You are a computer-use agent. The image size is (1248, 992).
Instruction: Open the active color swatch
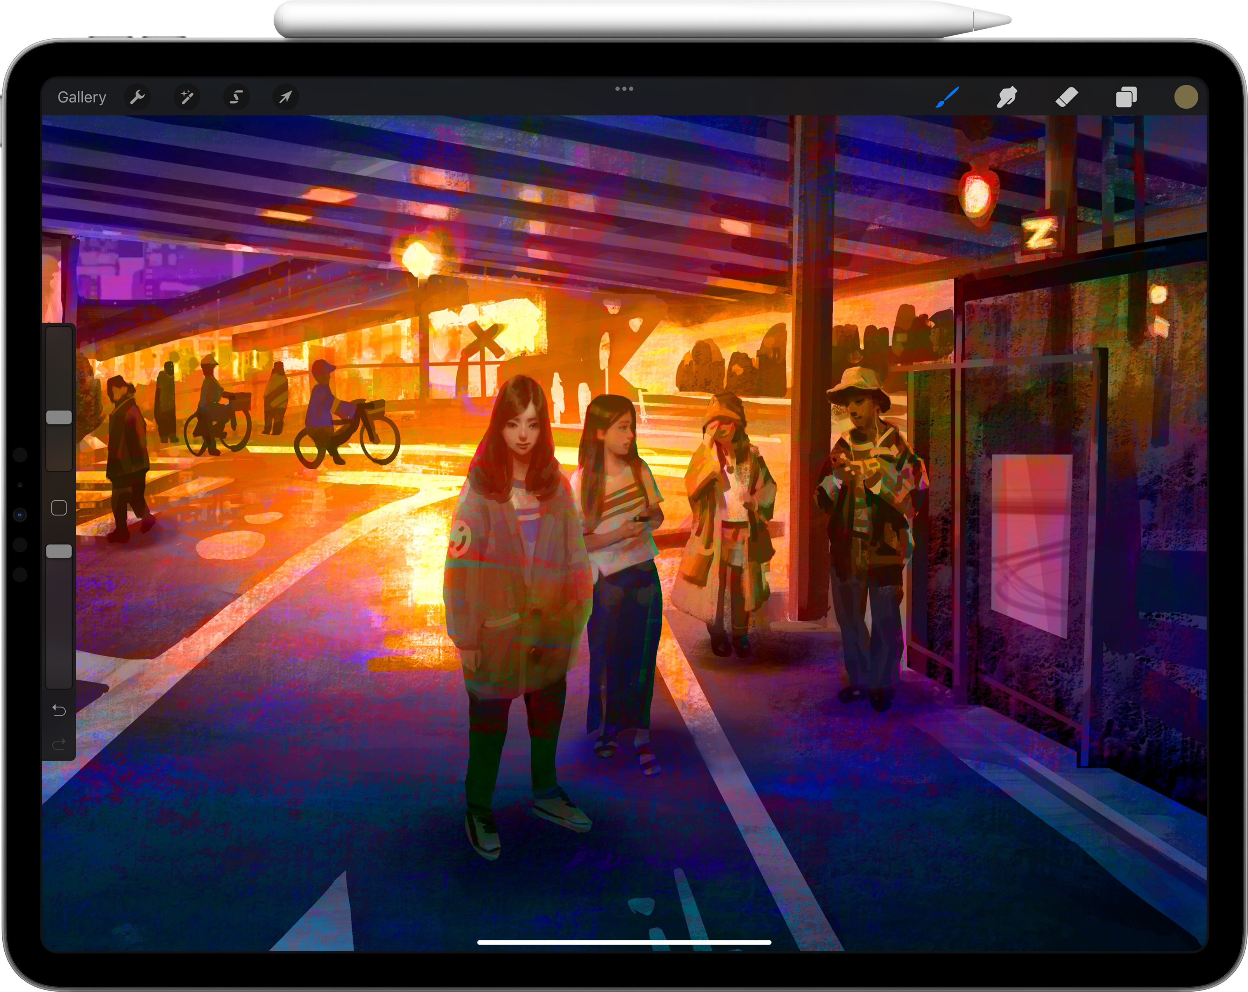tap(1185, 97)
